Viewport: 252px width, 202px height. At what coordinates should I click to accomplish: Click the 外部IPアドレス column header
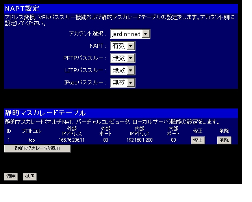72,131
